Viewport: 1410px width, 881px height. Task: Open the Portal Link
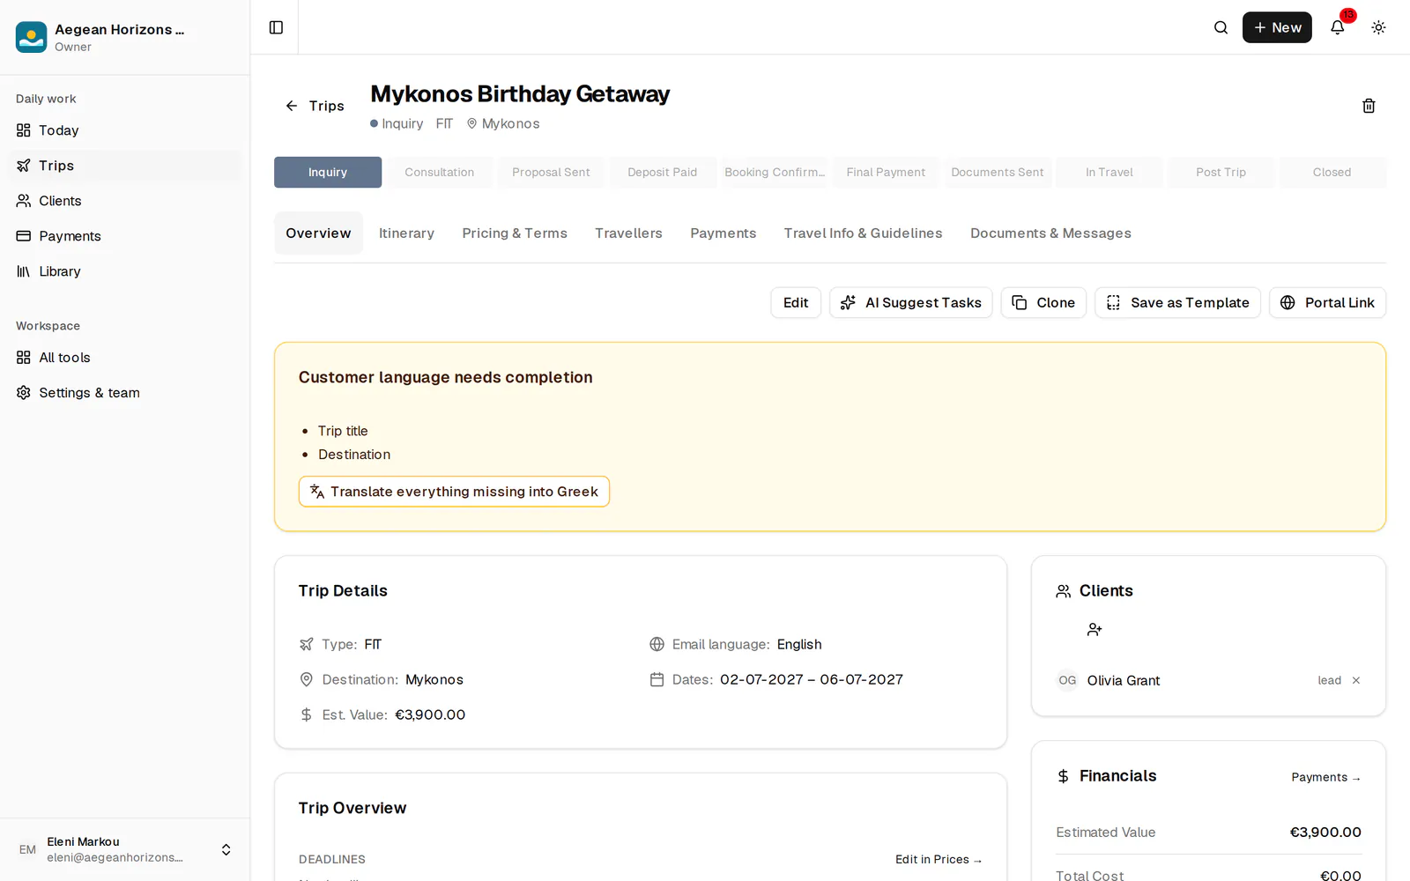click(x=1328, y=303)
